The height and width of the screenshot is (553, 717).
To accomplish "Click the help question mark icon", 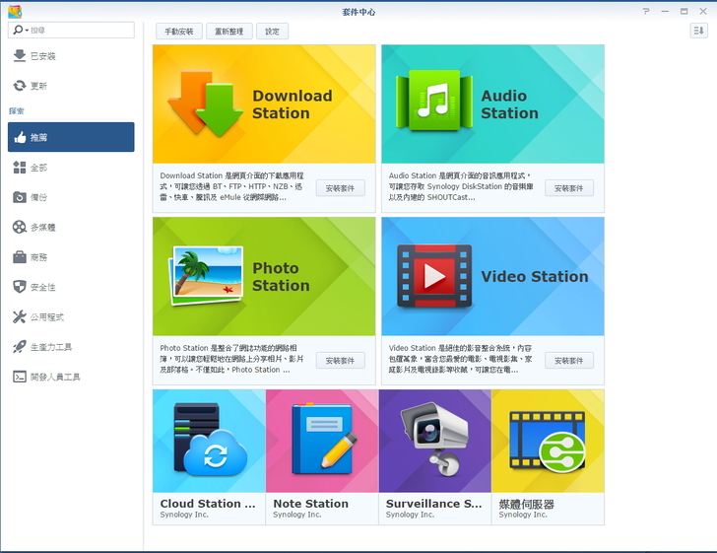I will point(646,11).
